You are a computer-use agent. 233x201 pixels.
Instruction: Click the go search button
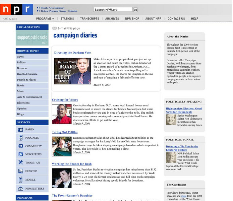tap(135, 10)
